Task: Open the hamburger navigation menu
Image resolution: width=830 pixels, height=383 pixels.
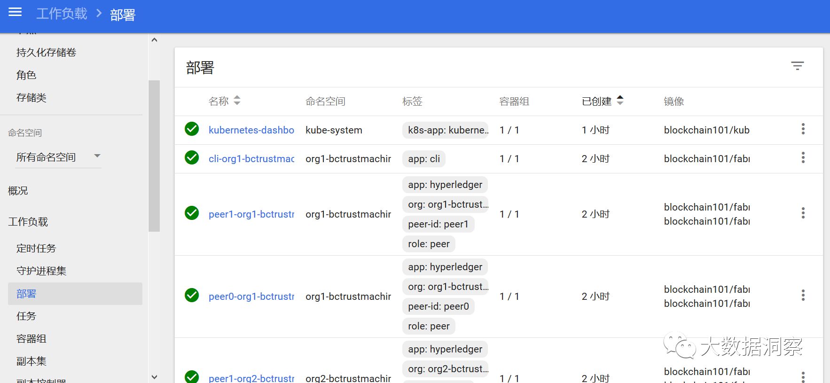Action: (16, 12)
